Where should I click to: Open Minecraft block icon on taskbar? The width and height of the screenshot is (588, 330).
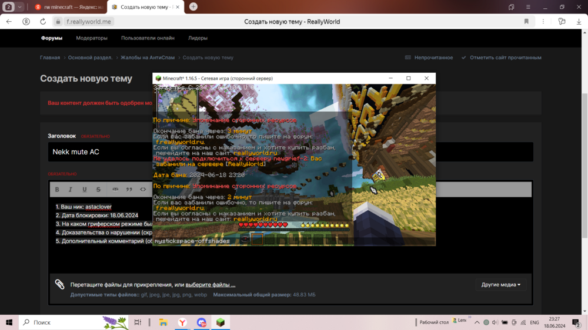pos(220,322)
